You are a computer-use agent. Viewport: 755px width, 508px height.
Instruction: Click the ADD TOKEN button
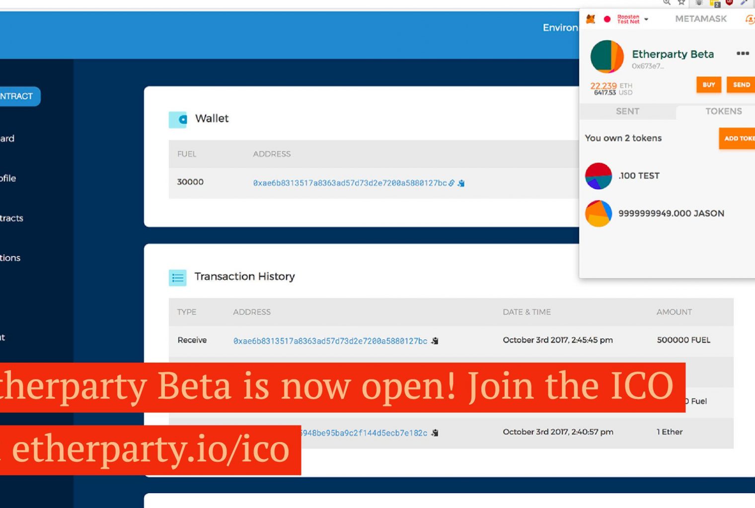point(738,138)
